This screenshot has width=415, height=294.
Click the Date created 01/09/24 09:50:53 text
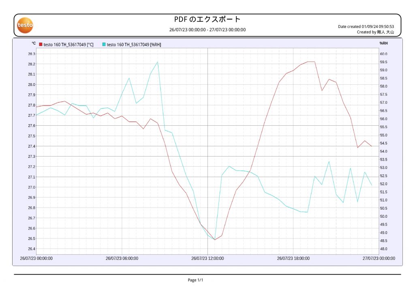coord(366,26)
